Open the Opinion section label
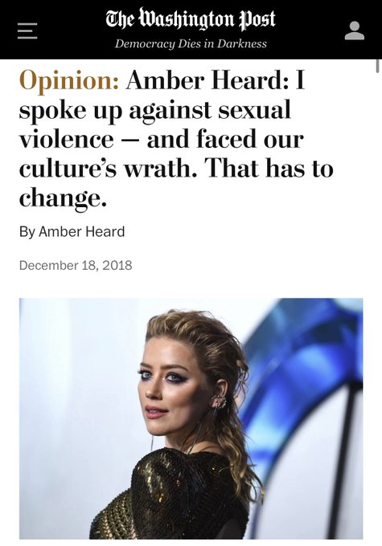Image resolution: width=382 pixels, height=546 pixels. pyautogui.click(x=69, y=81)
